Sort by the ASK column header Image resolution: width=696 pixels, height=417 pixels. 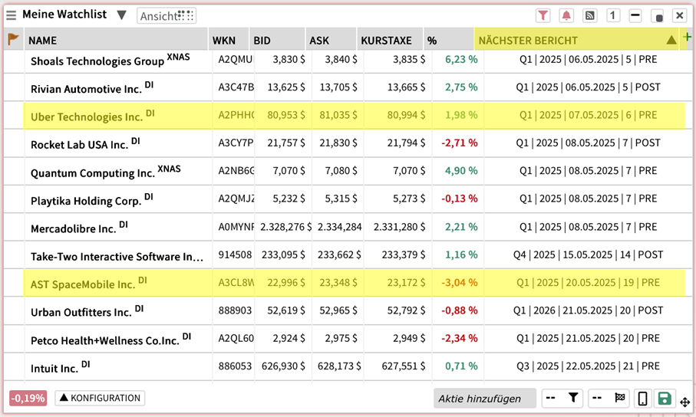click(x=331, y=40)
